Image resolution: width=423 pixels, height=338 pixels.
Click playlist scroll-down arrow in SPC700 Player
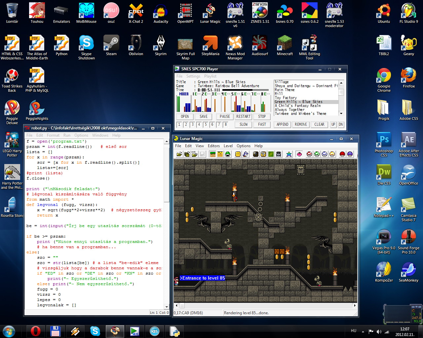coord(341,113)
